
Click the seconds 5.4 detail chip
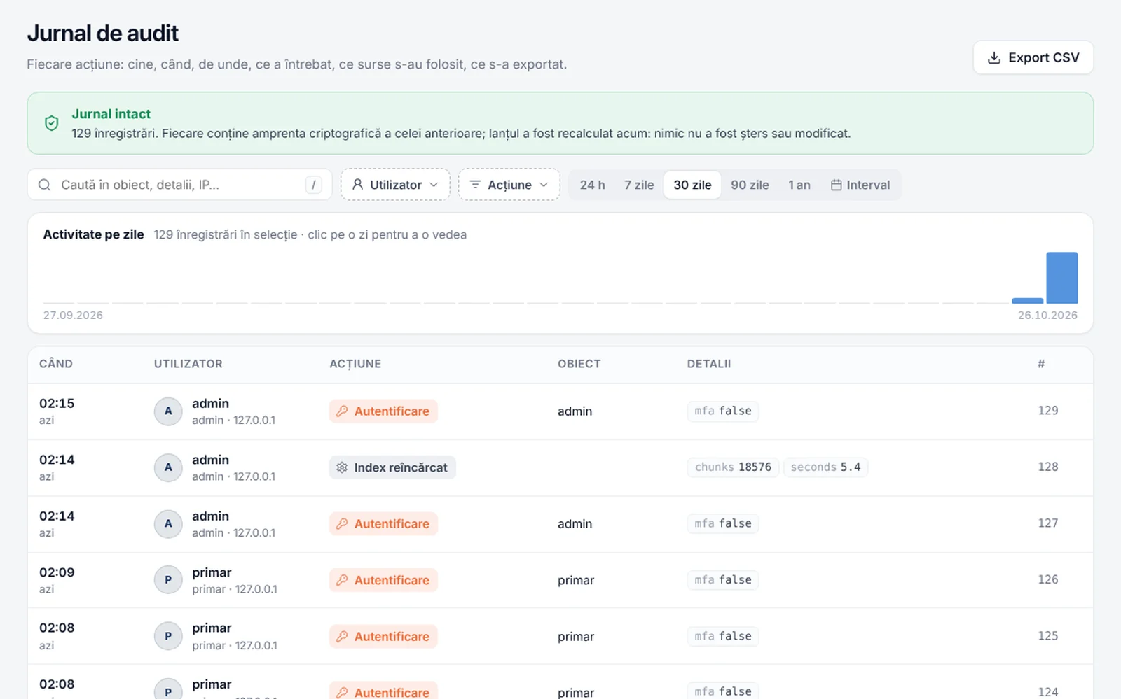825,467
